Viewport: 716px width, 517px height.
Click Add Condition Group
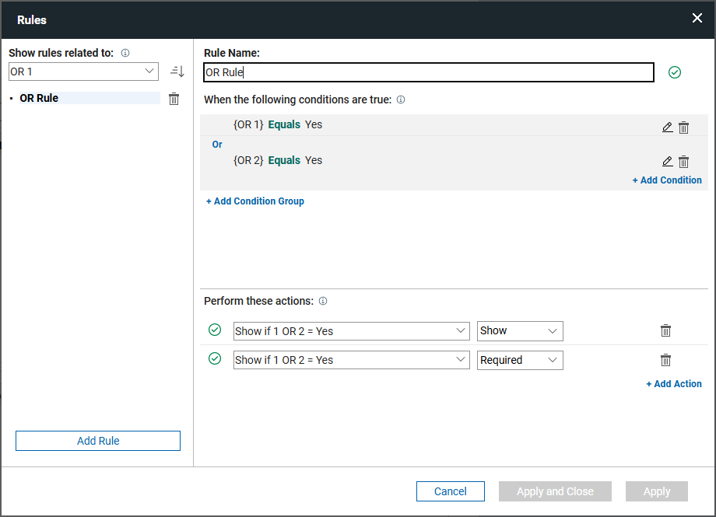(x=254, y=201)
